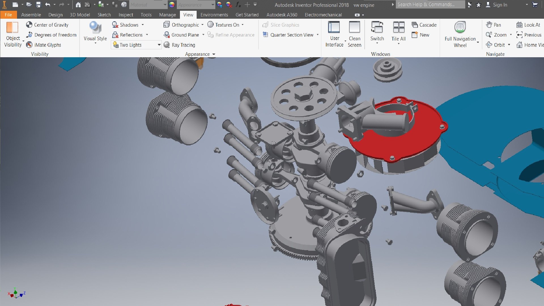The image size is (544, 306).
Task: Expand the Orbit options arrow
Action: [509, 45]
